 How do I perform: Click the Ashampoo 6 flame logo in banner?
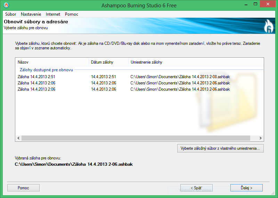click(x=269, y=26)
